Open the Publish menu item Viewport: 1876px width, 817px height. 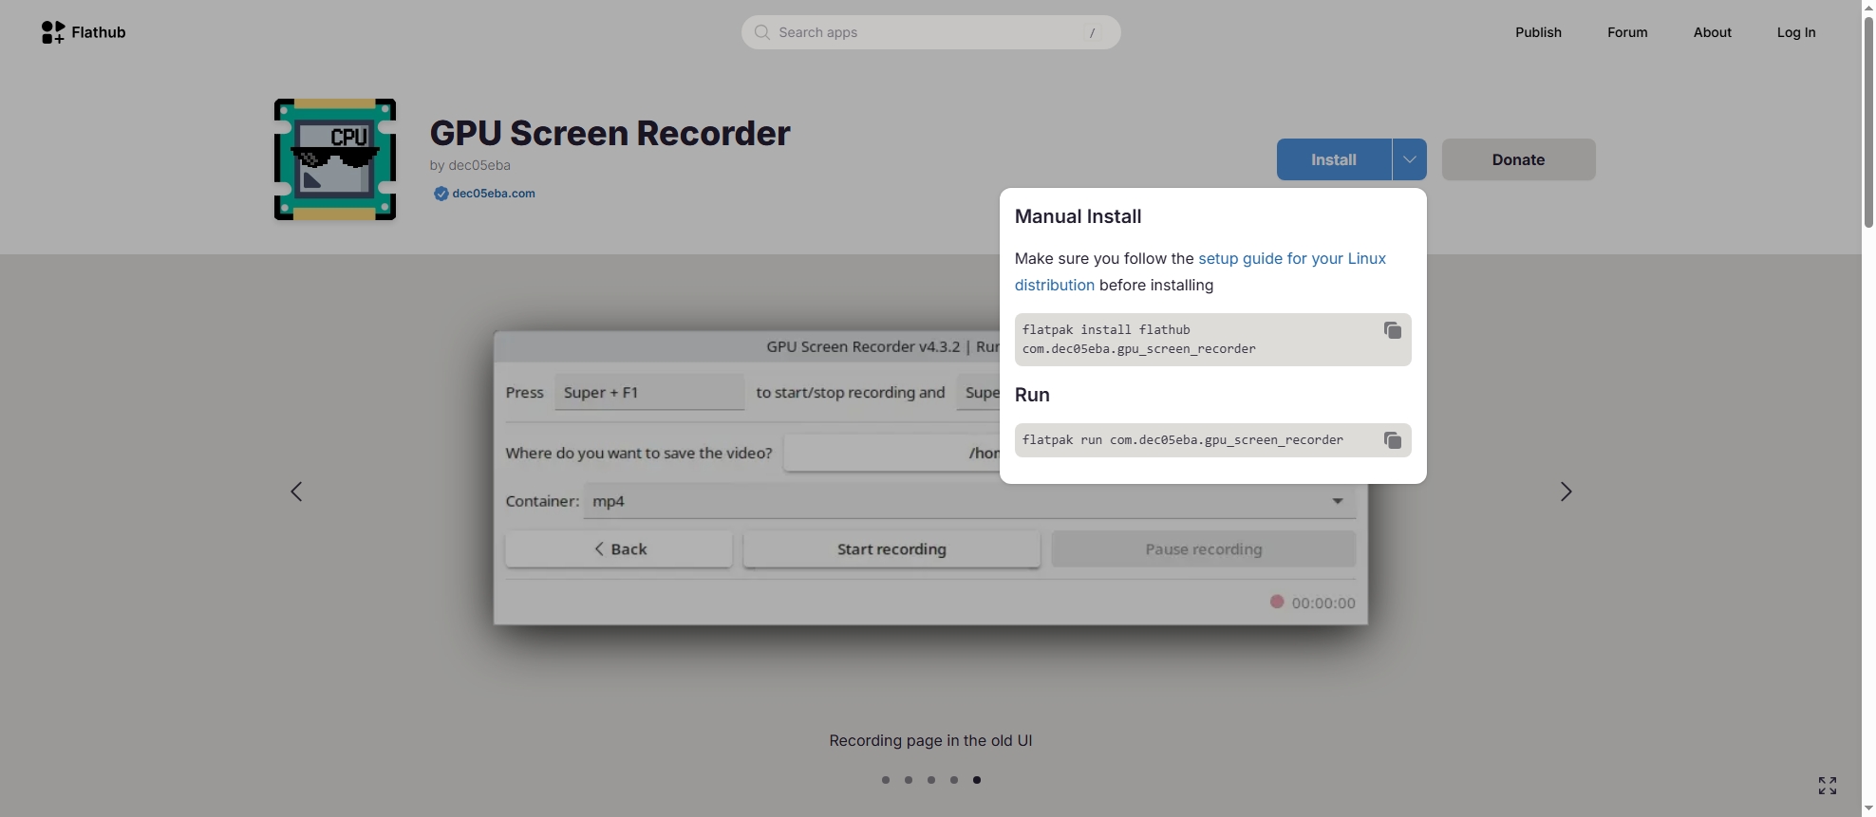[1538, 32]
